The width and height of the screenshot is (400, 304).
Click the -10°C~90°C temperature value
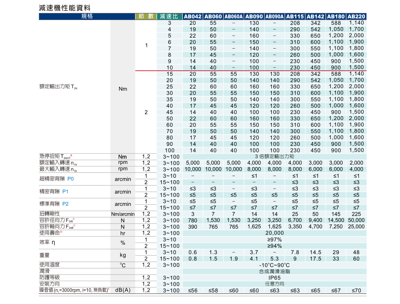(x=274, y=265)
